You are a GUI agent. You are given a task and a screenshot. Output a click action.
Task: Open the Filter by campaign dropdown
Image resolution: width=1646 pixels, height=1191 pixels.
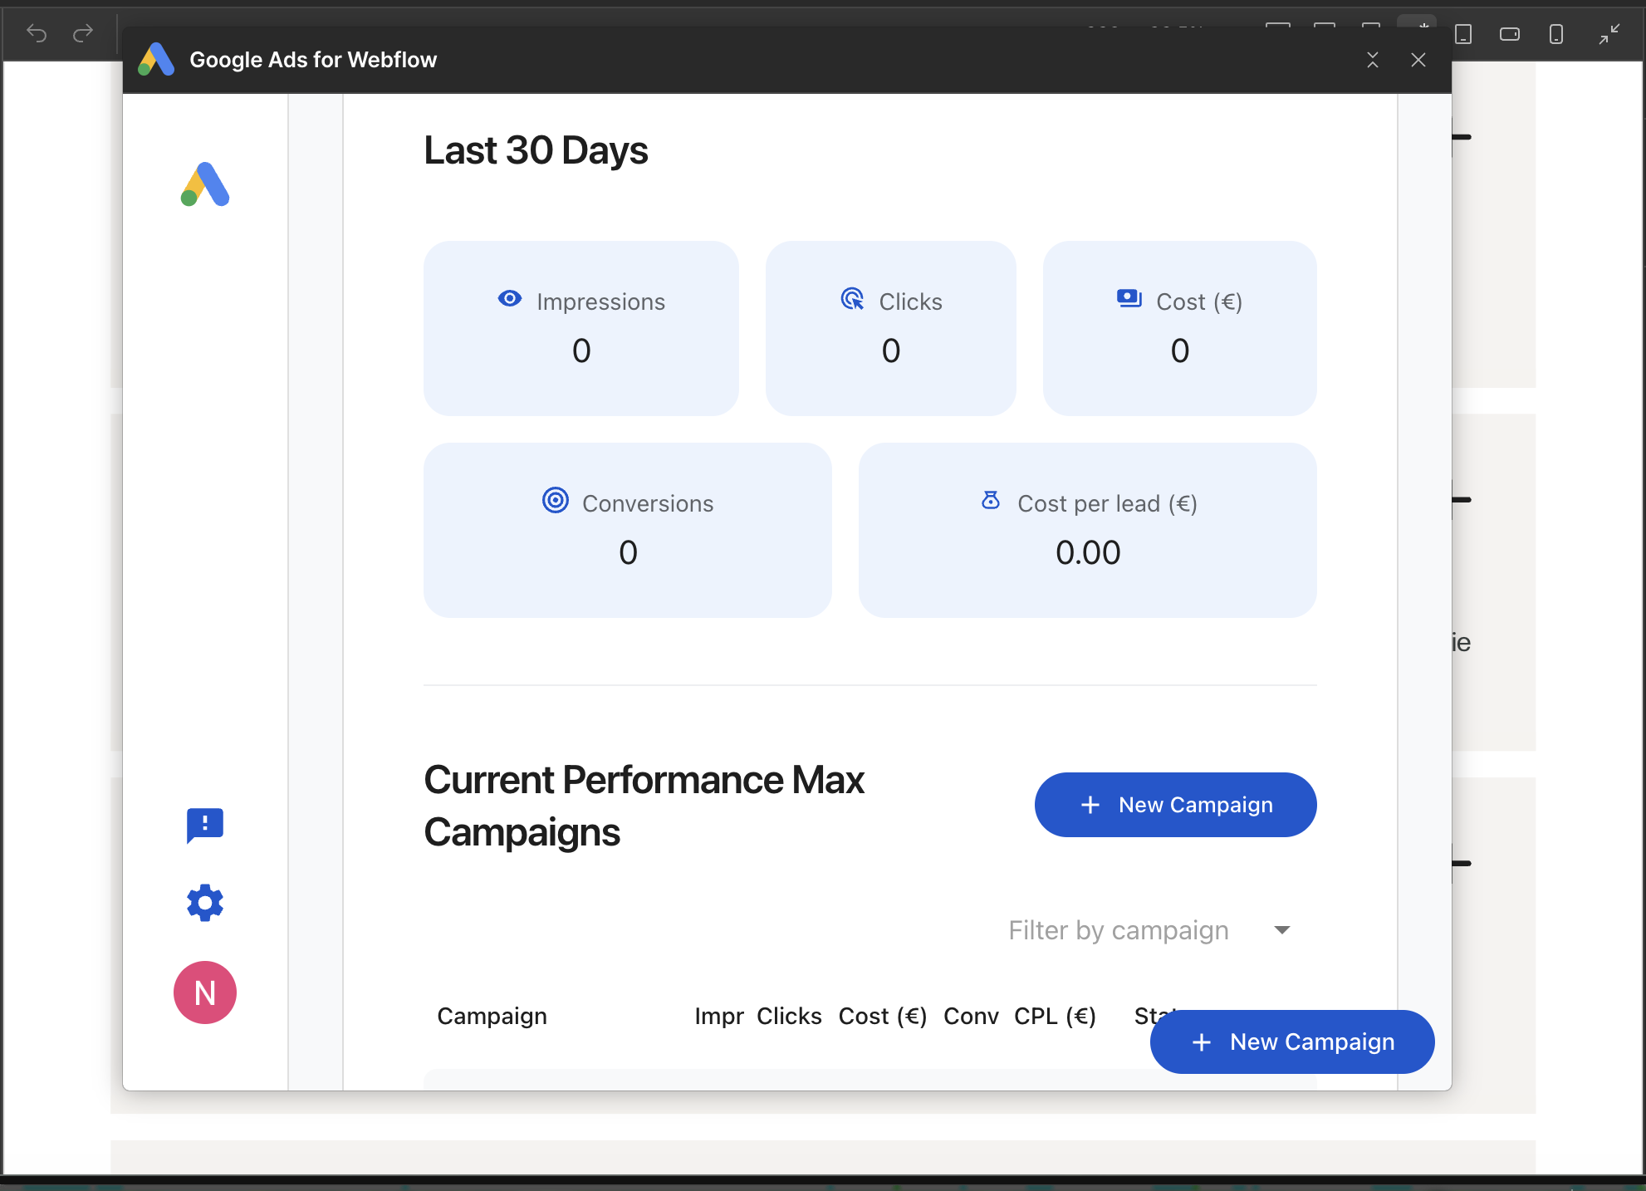click(x=1150, y=930)
